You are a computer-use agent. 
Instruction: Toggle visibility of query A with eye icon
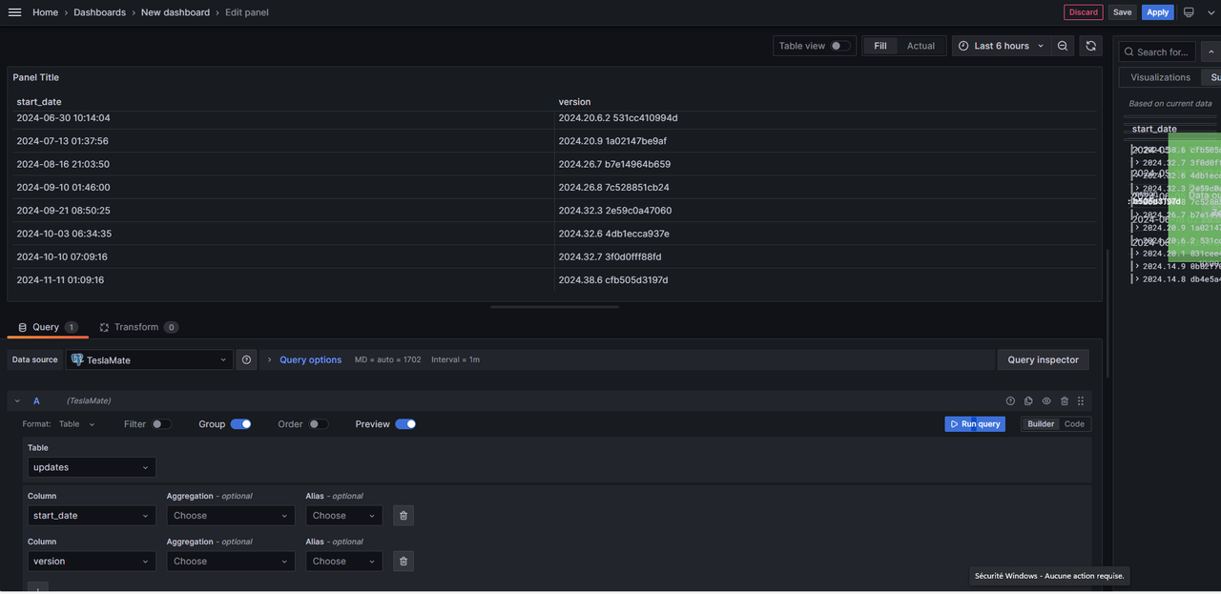point(1046,401)
